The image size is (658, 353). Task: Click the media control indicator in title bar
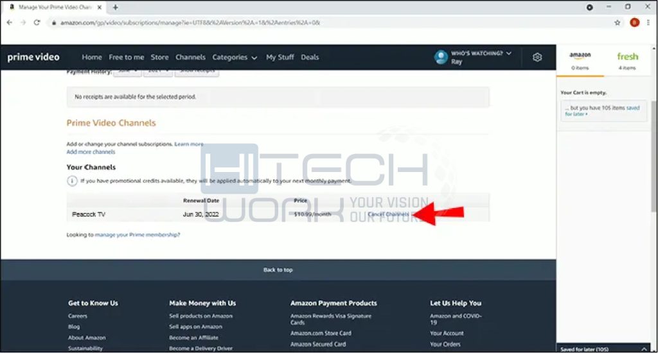590,7
